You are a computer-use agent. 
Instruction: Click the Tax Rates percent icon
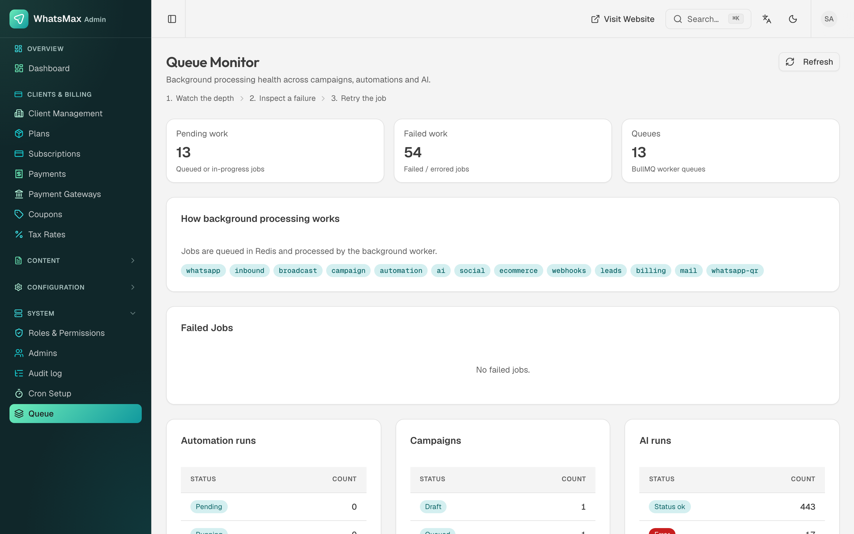point(19,234)
